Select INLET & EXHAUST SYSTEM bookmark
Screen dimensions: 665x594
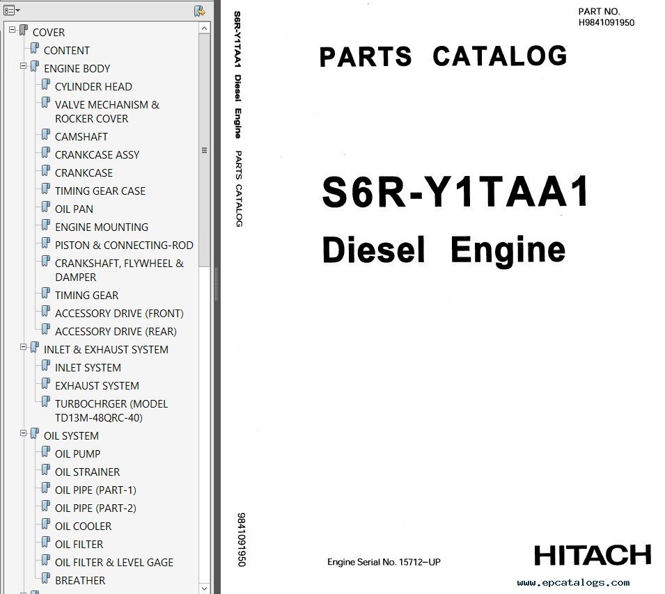pos(106,350)
